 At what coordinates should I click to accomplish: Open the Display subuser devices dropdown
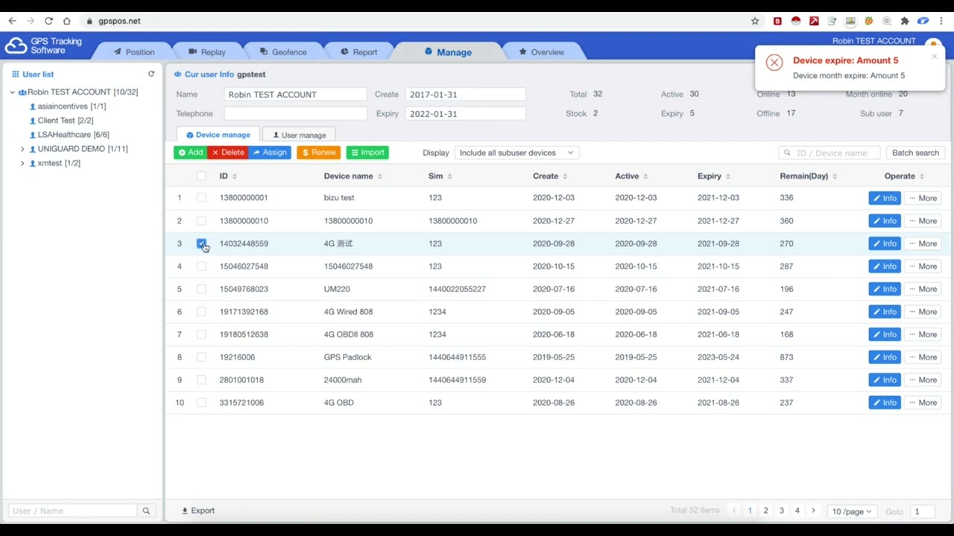[517, 153]
